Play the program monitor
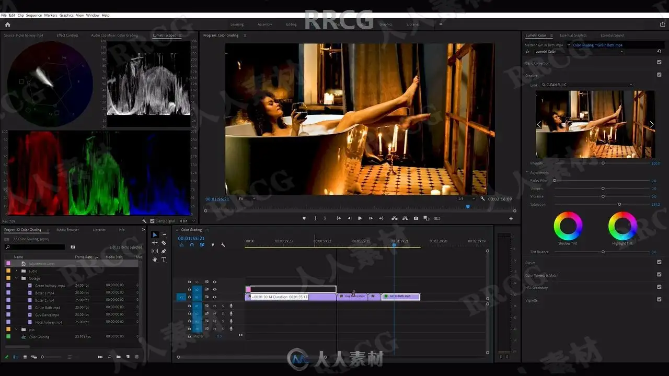The height and width of the screenshot is (376, 669). pyautogui.click(x=360, y=218)
